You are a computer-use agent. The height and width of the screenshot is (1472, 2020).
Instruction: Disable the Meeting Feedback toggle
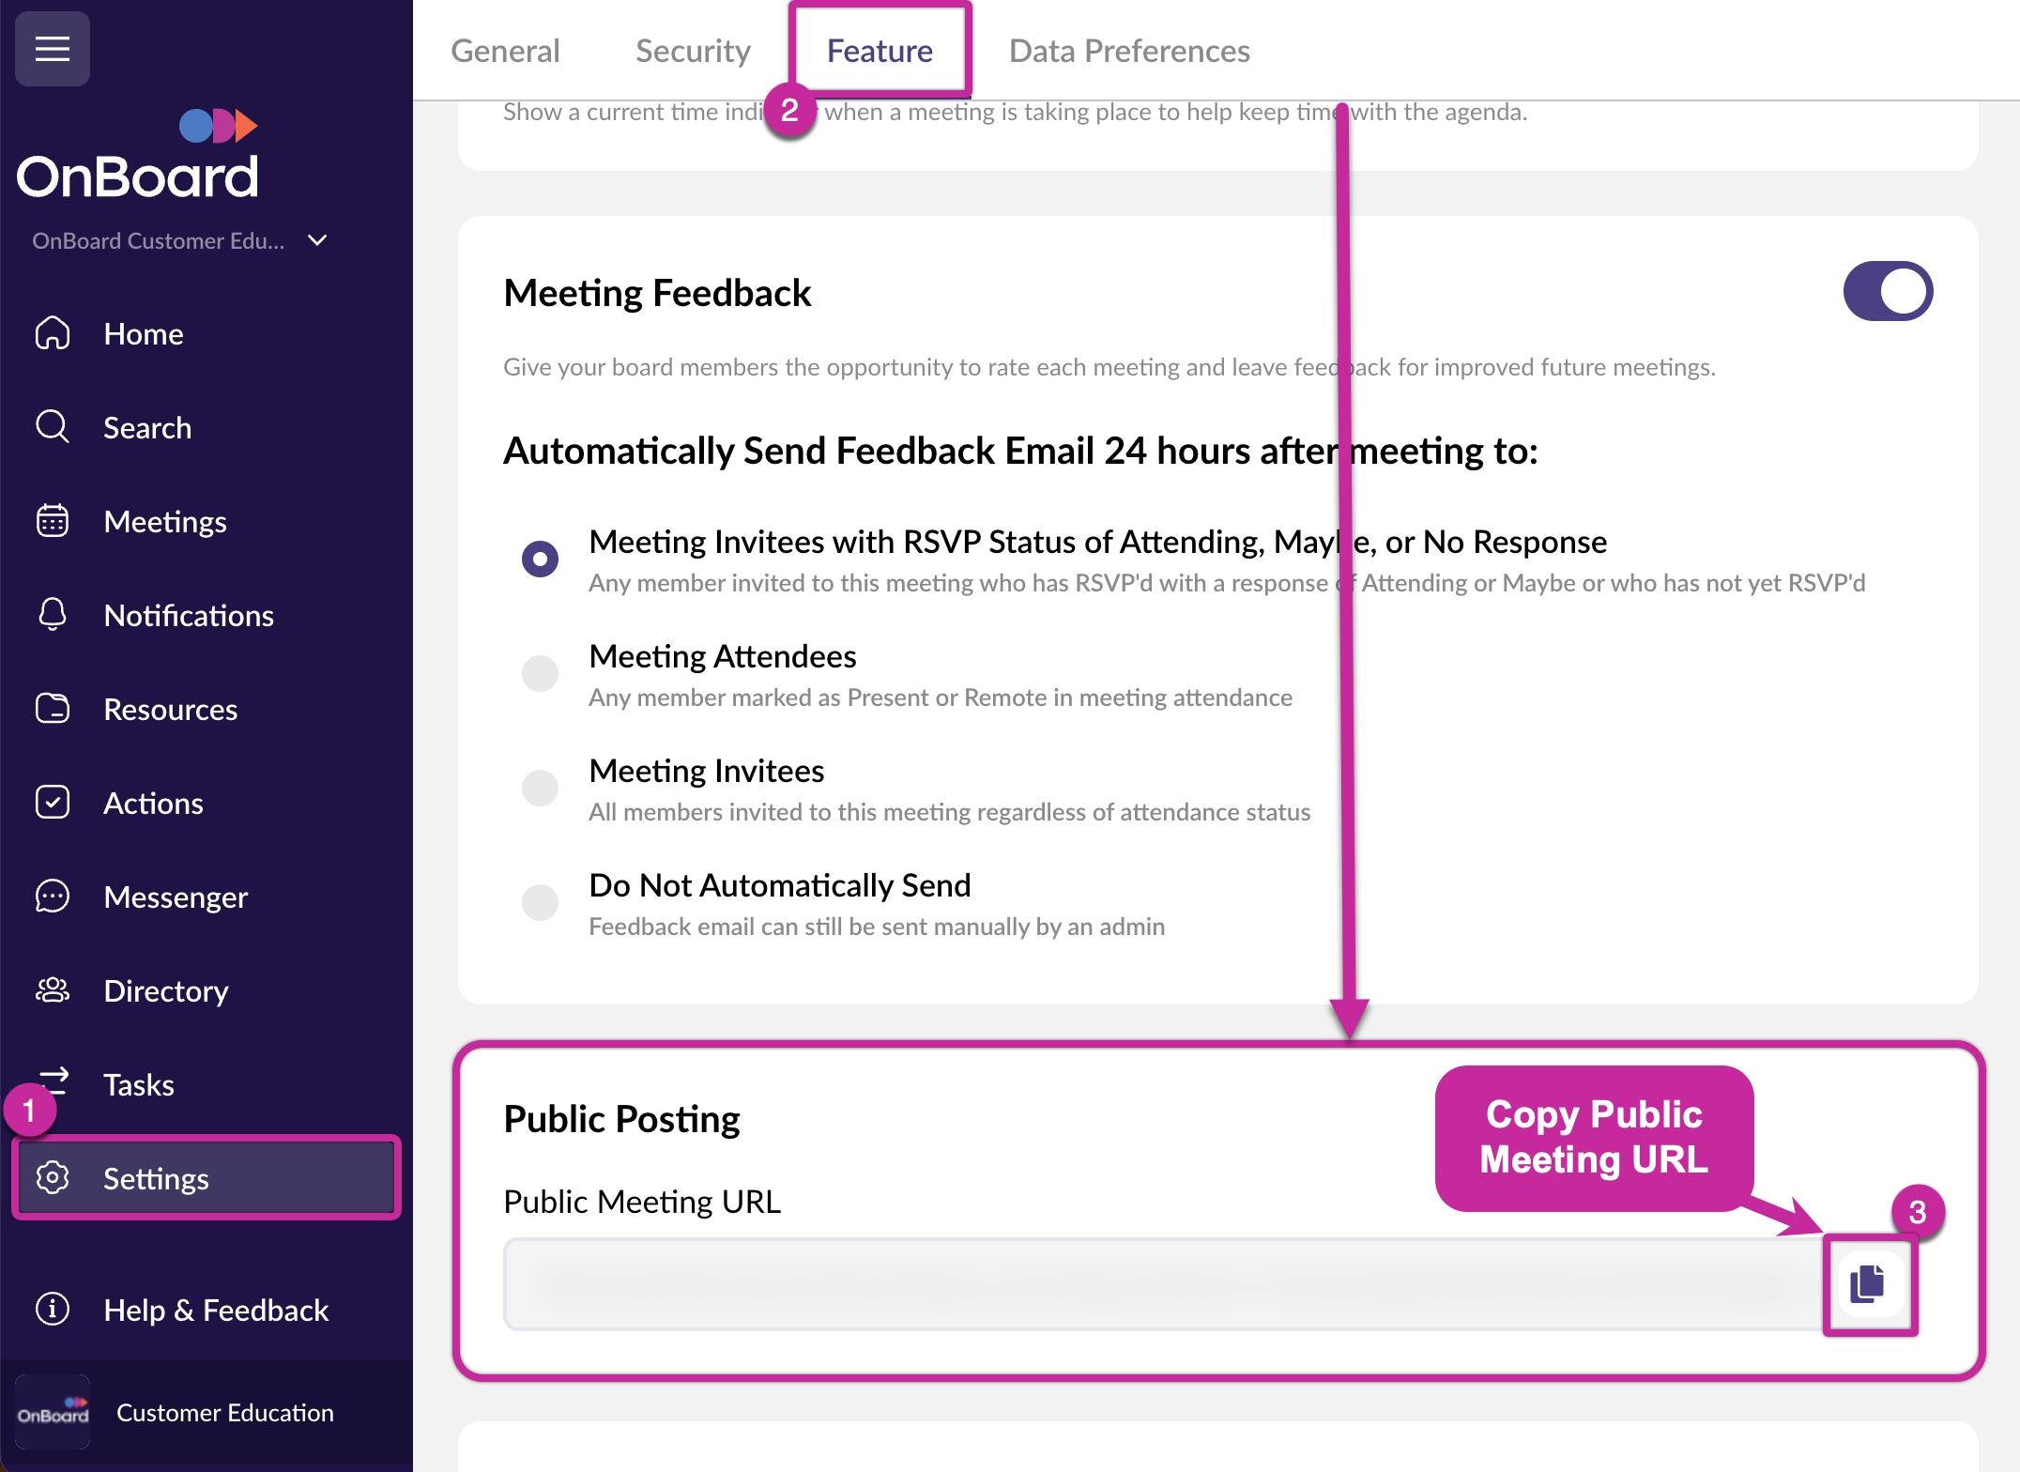[1887, 292]
